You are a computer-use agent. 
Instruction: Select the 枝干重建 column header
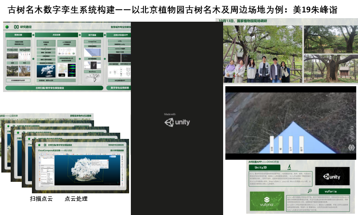point(92,35)
